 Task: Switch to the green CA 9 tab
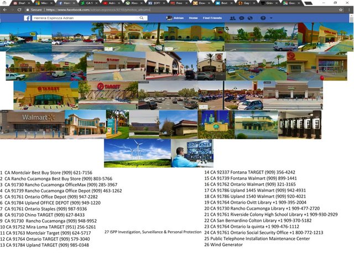pos(90,3)
